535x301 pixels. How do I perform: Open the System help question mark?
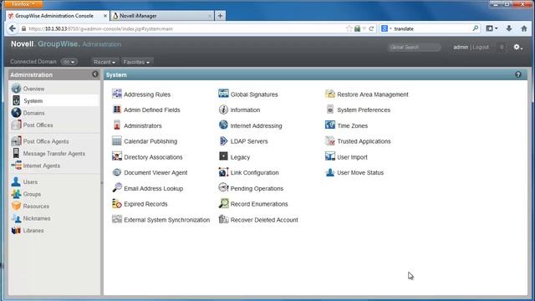[x=518, y=74]
